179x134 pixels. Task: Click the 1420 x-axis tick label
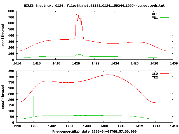76,63
